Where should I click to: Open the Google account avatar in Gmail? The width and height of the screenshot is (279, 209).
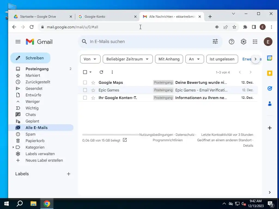click(268, 42)
